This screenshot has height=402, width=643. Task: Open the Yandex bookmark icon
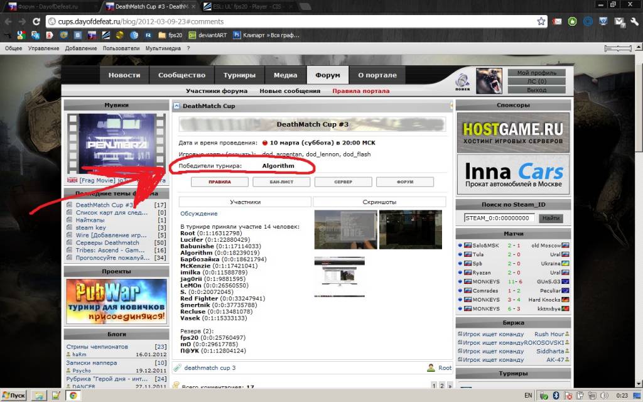[x=50, y=35]
